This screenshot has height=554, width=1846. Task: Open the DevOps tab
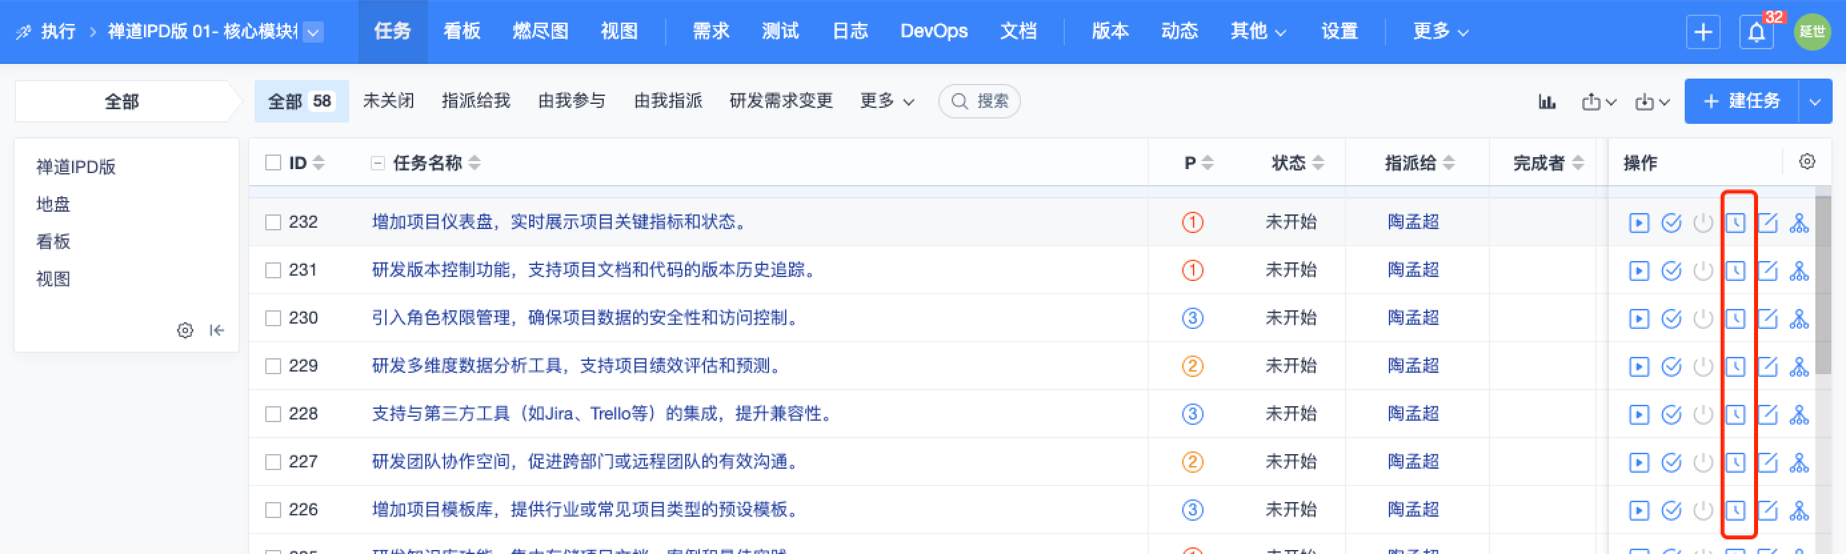tap(934, 31)
